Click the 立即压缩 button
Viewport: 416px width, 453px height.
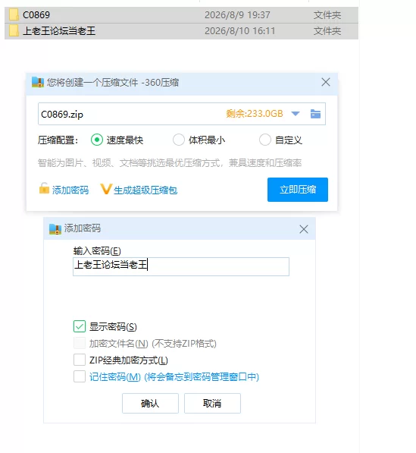298,190
